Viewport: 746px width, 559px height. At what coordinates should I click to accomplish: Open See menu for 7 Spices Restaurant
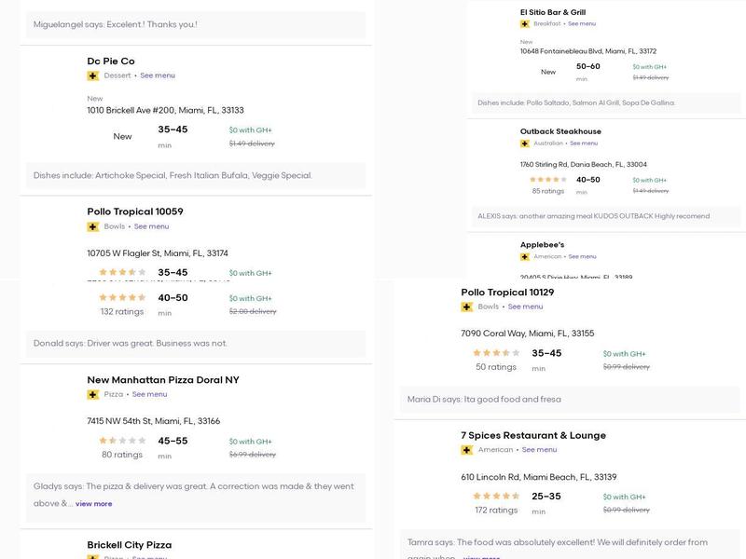click(539, 450)
